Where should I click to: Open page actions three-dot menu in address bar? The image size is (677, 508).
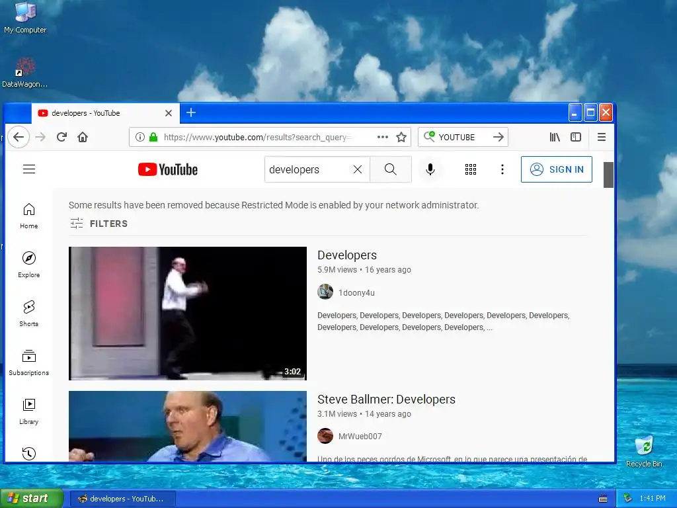[383, 137]
